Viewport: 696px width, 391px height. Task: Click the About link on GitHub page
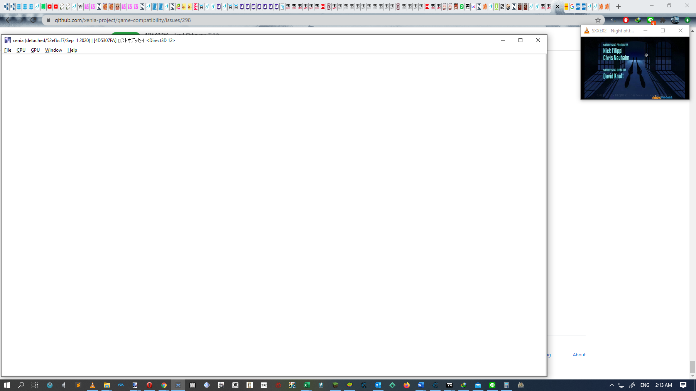click(579, 355)
